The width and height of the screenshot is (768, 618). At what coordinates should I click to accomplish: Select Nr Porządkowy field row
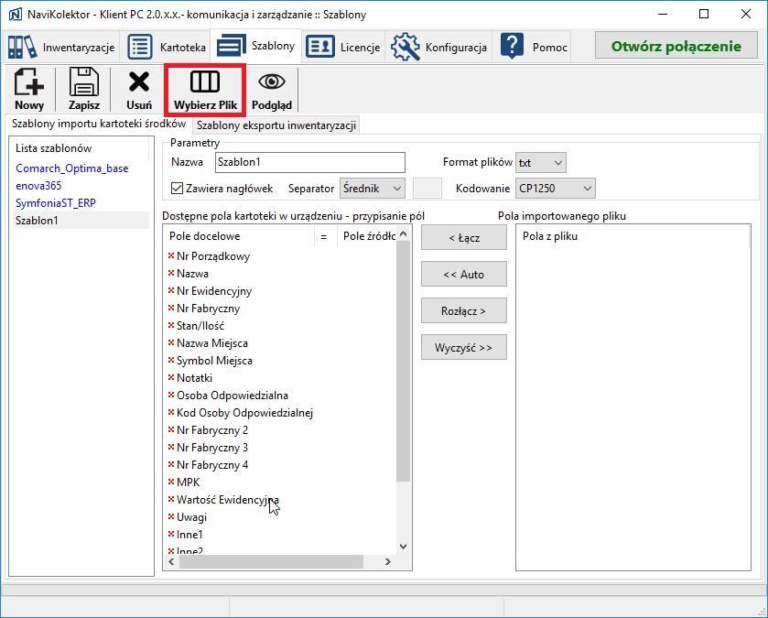point(282,256)
